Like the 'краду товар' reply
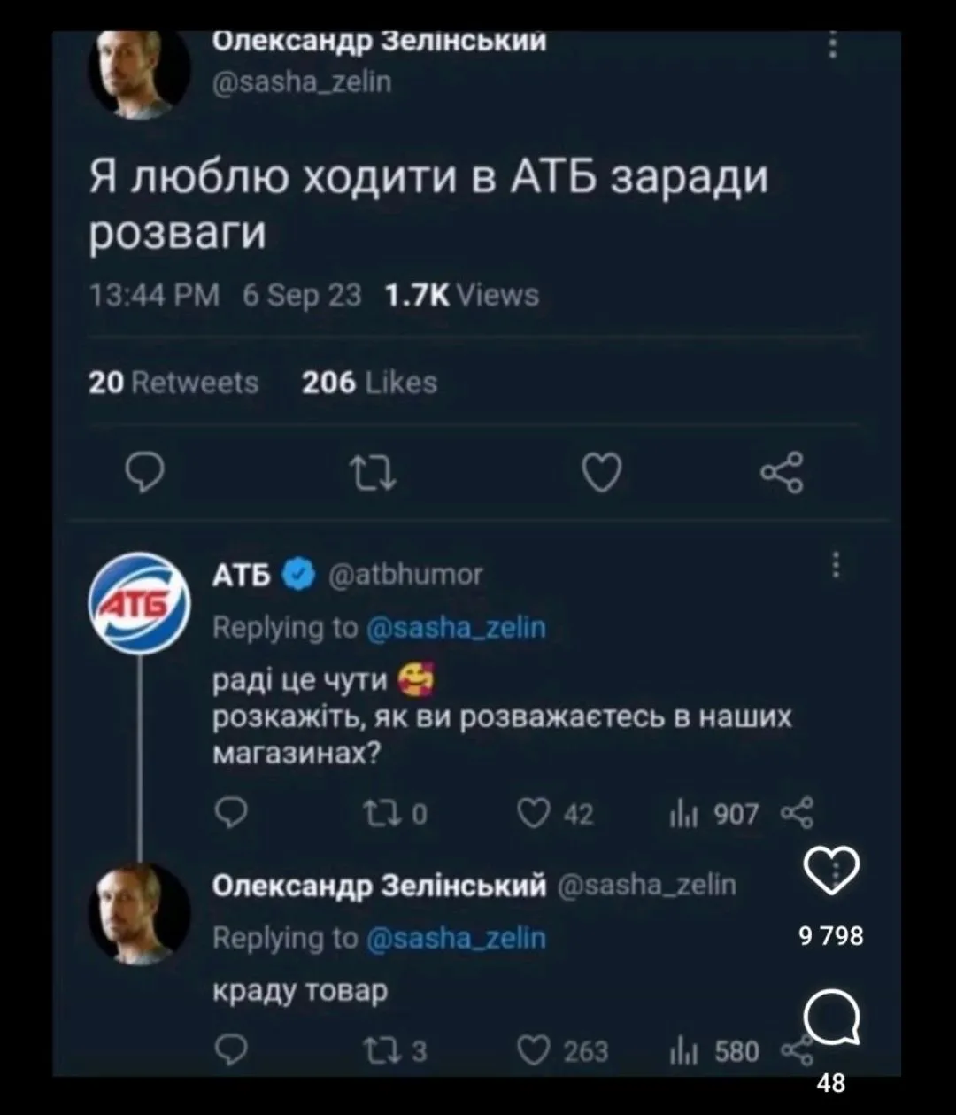Screen dimensions: 956x1115 533,1051
